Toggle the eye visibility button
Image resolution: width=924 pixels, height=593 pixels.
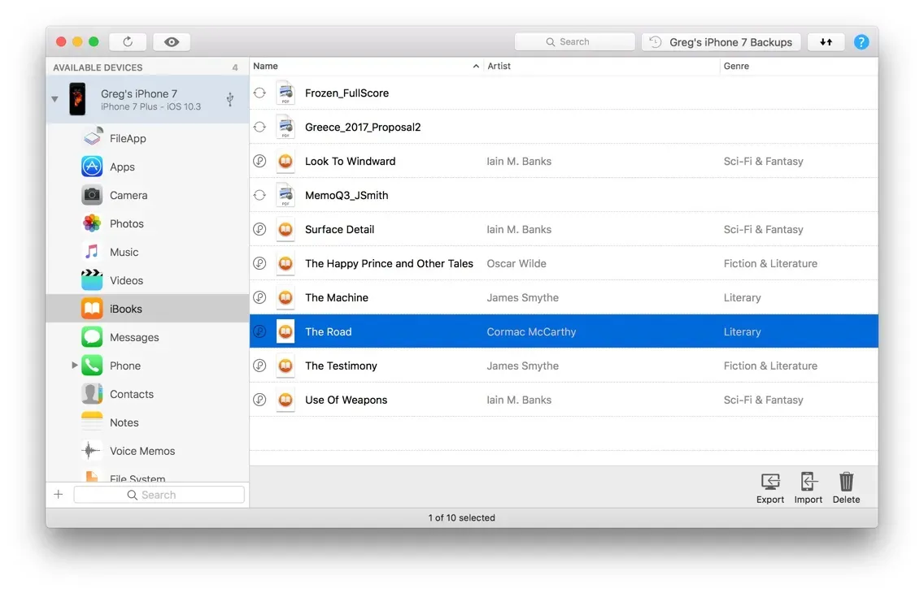[172, 42]
